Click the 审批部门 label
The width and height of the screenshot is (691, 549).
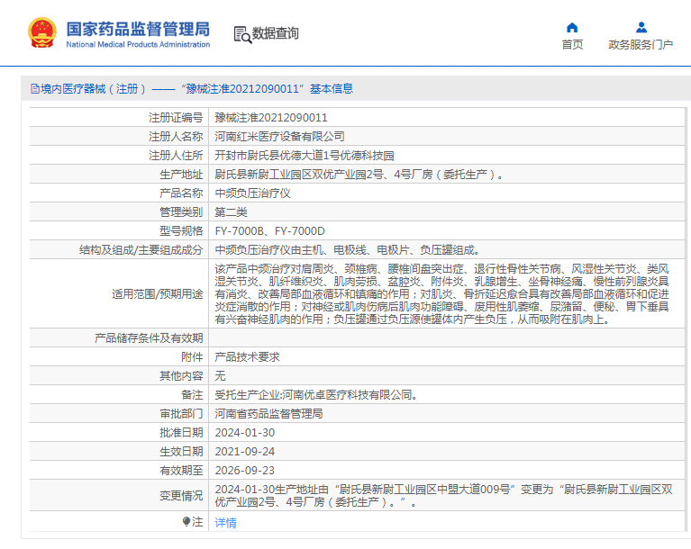click(x=181, y=414)
